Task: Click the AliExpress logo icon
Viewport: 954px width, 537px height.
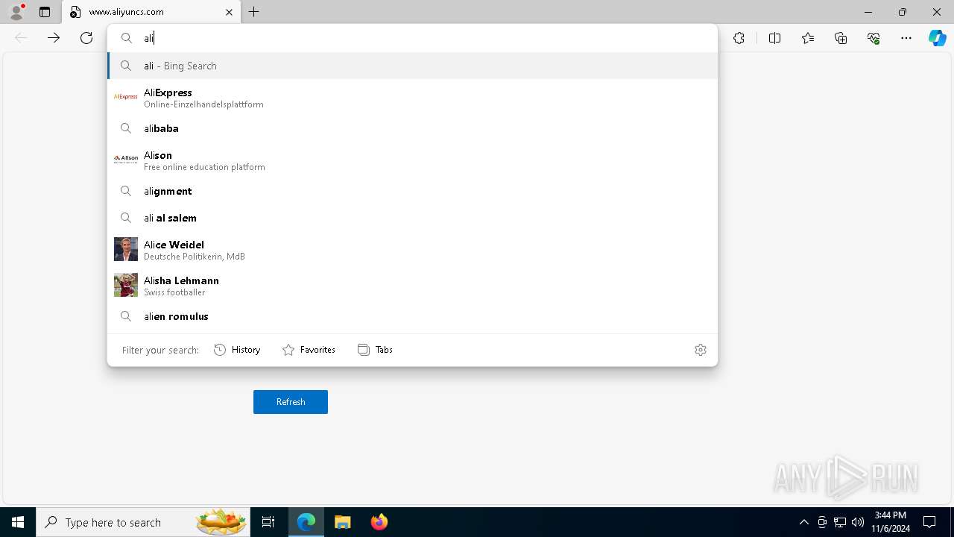Action: point(126,97)
